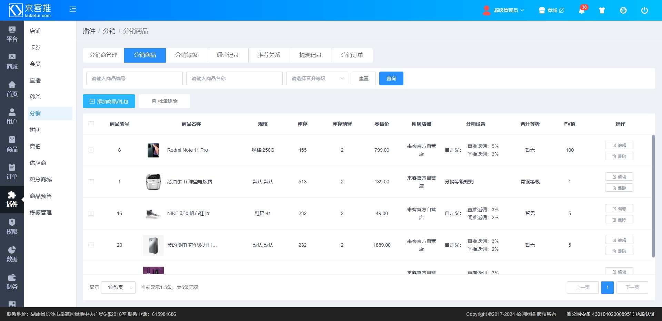662x321 pixels.
Task: Open the globe language icon
Action: pyautogui.click(x=623, y=10)
